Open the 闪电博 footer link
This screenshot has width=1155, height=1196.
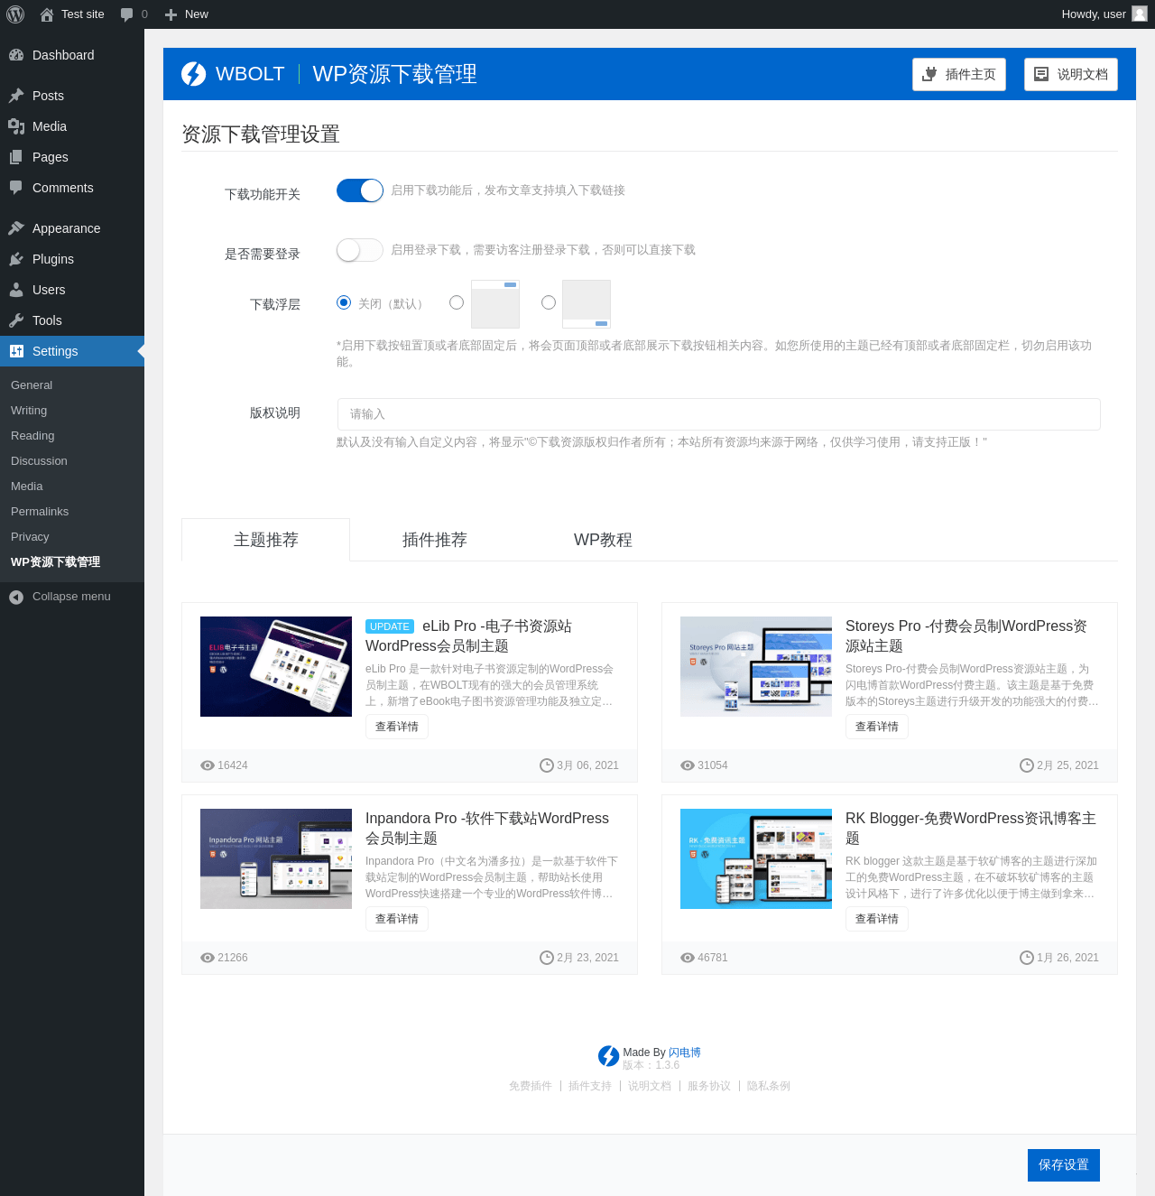pyautogui.click(x=685, y=1052)
